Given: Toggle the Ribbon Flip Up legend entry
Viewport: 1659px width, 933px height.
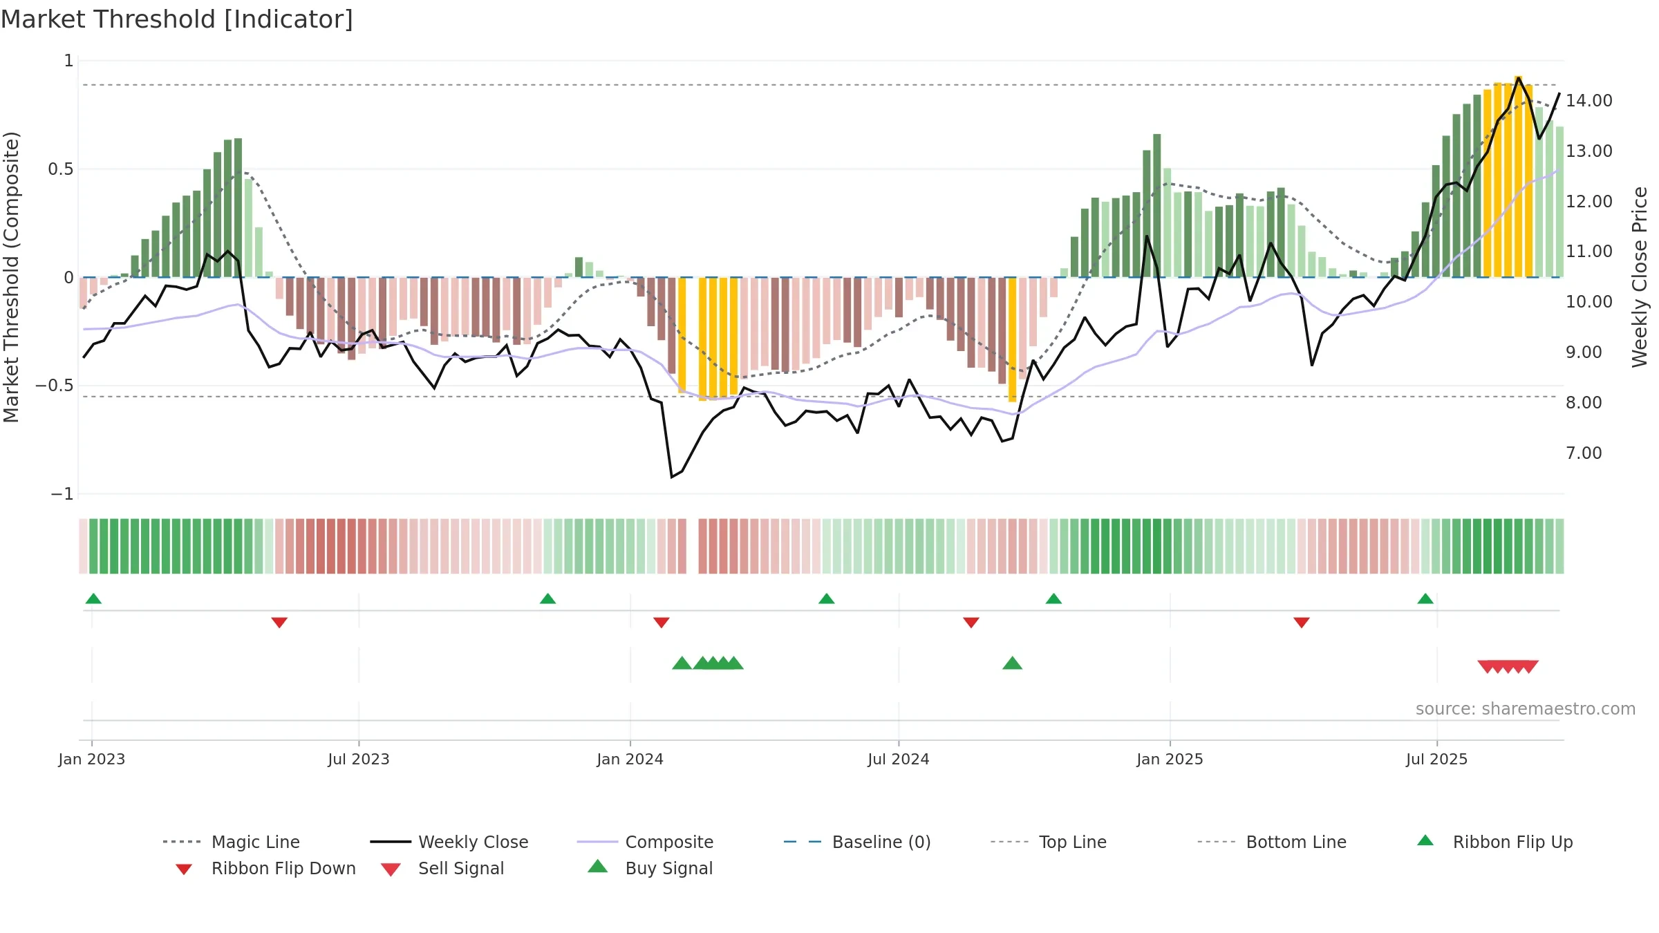Looking at the screenshot, I should point(1494,842).
